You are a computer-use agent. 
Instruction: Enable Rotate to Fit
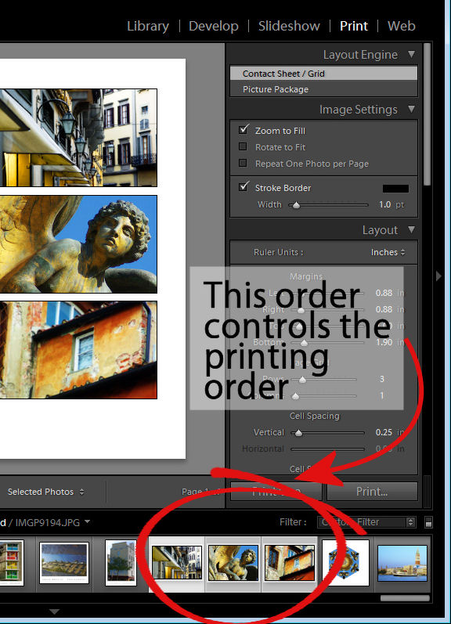click(243, 146)
